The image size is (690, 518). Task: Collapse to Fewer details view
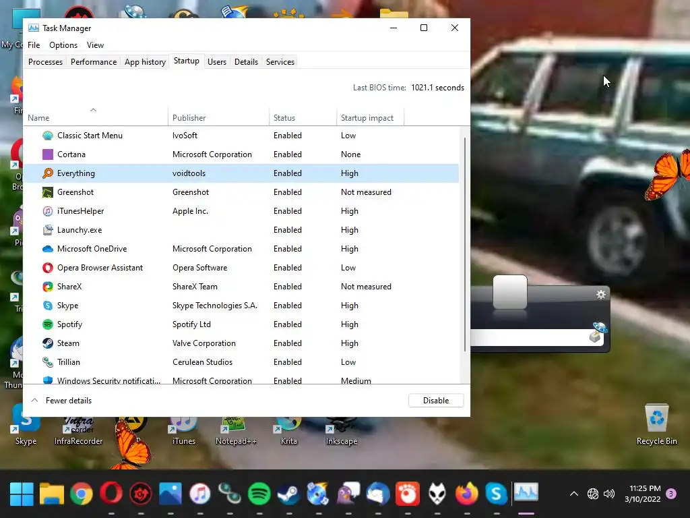61,401
